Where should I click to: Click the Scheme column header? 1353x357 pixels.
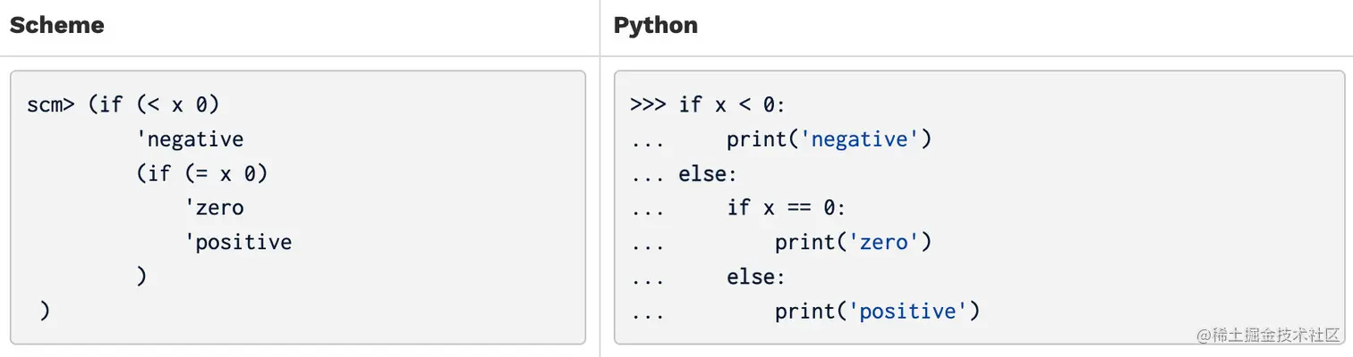pyautogui.click(x=56, y=26)
